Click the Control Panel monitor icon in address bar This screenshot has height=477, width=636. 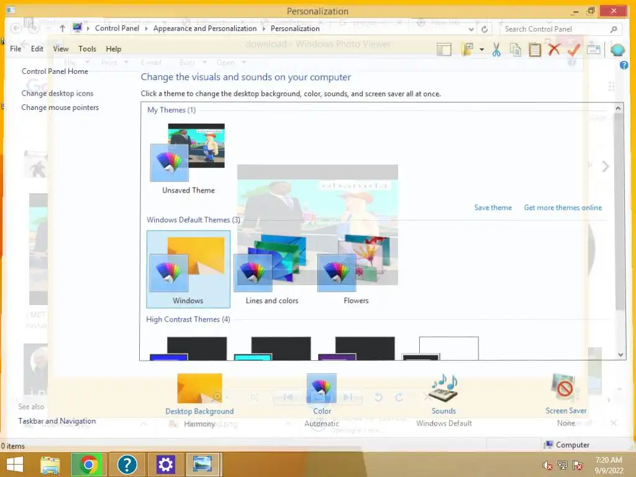77,27
